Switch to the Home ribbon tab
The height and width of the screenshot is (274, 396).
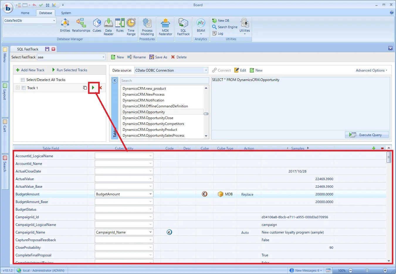25,13
